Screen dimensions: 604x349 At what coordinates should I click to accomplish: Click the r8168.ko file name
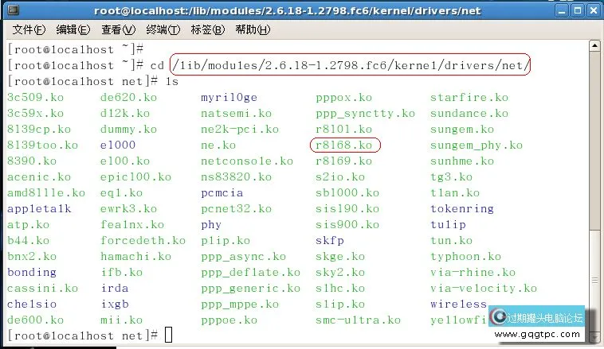(x=343, y=145)
